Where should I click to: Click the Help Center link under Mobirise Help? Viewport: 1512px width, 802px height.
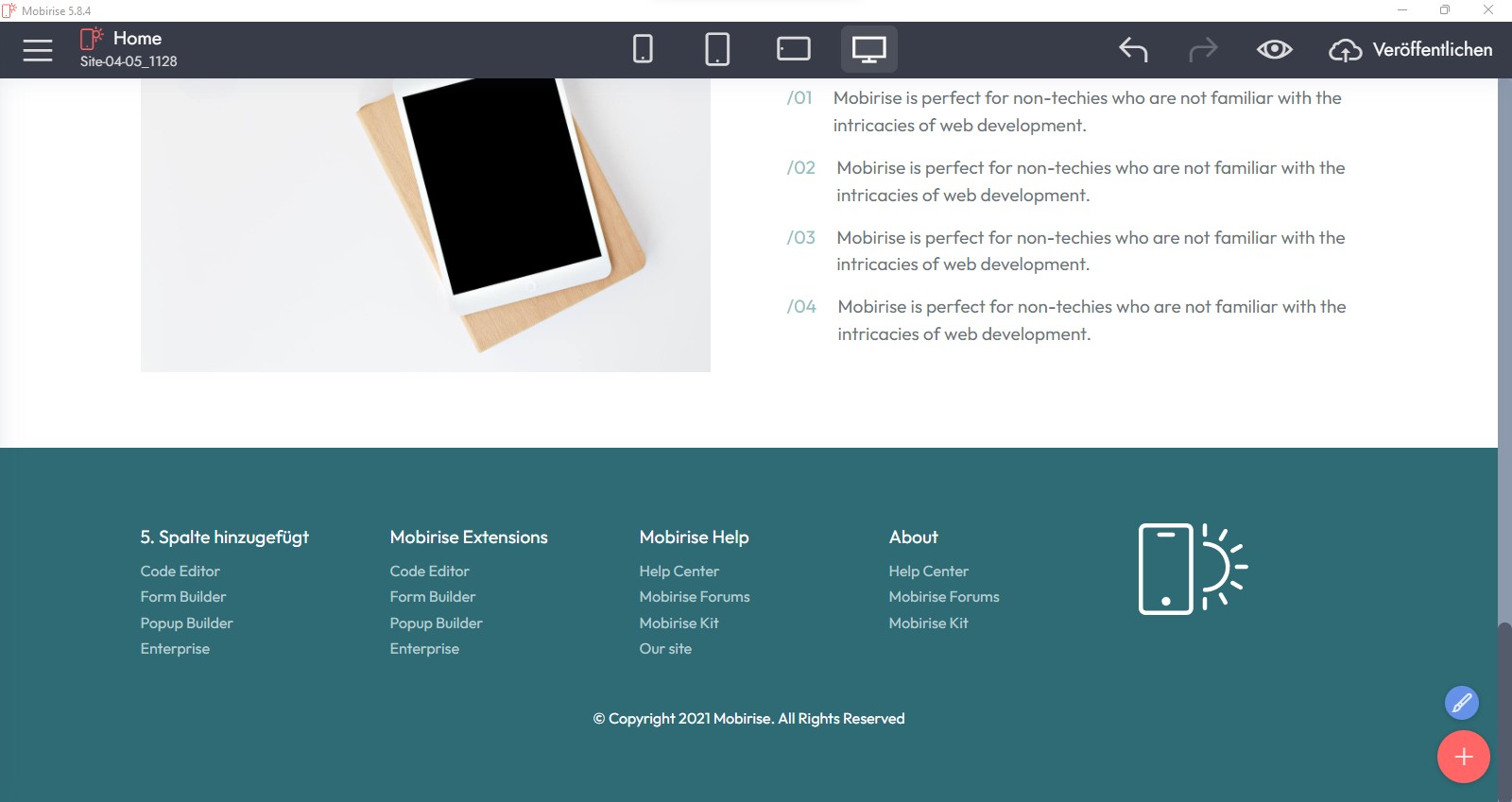coord(679,572)
